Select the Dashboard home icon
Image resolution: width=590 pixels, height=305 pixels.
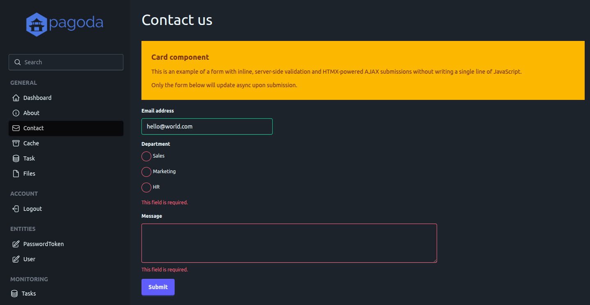(x=16, y=97)
